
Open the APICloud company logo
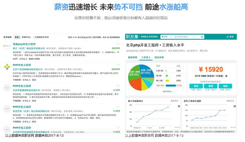(7, 46)
